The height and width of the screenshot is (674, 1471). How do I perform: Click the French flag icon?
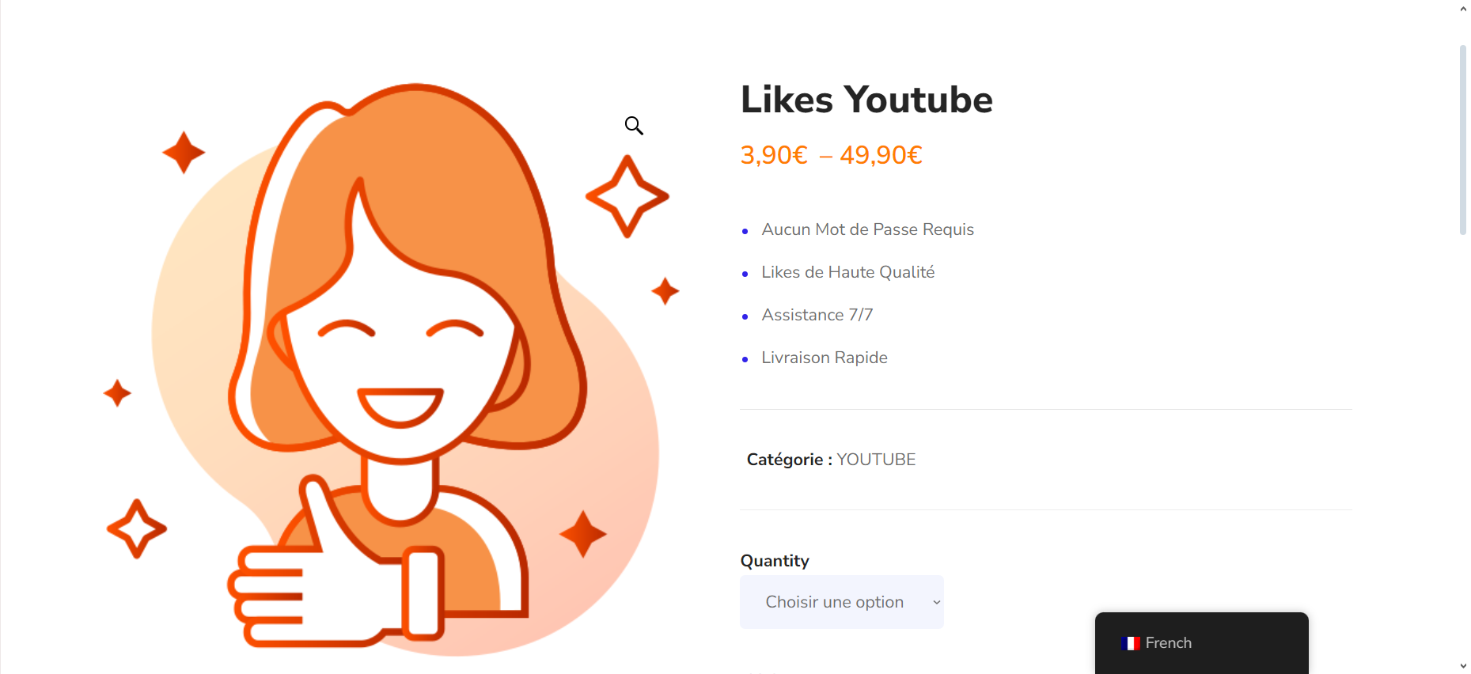tap(1131, 643)
